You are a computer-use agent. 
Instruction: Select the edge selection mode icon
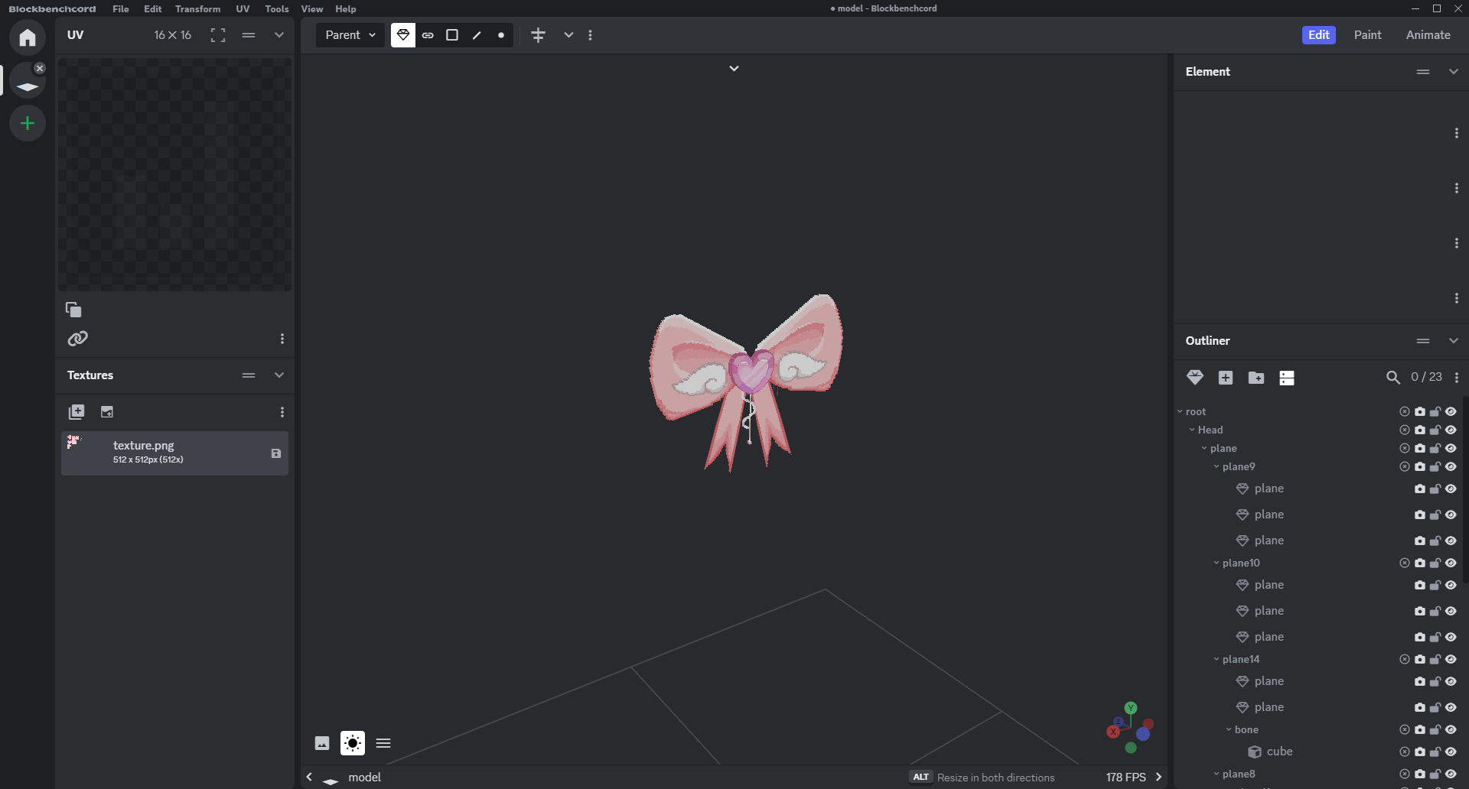(x=477, y=35)
